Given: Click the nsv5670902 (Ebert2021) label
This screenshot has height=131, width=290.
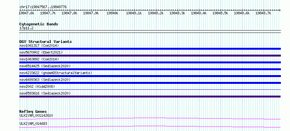Looking at the screenshot, I should (41, 52).
